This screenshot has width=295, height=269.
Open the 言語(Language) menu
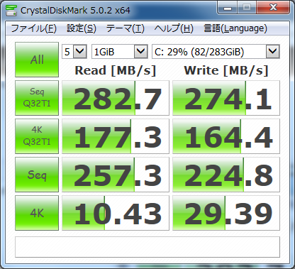click(235, 28)
